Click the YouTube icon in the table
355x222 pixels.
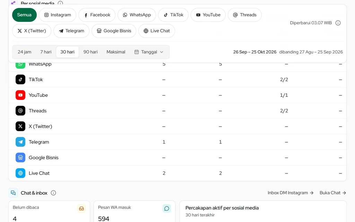[20, 95]
